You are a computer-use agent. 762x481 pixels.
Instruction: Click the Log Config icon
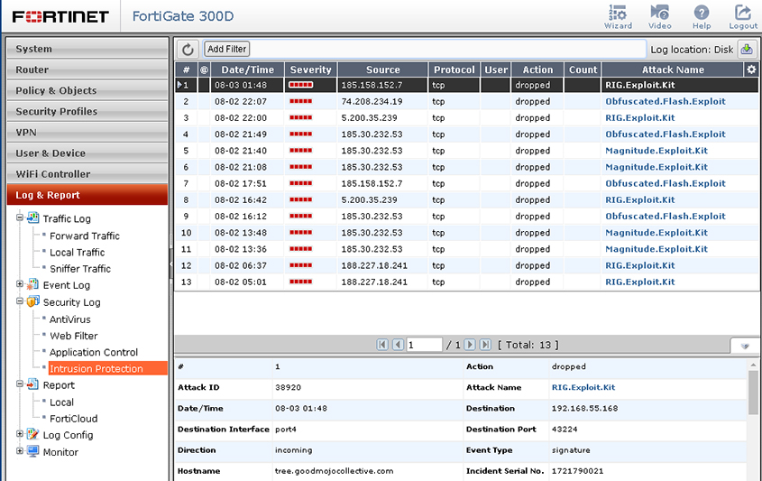tap(32, 434)
